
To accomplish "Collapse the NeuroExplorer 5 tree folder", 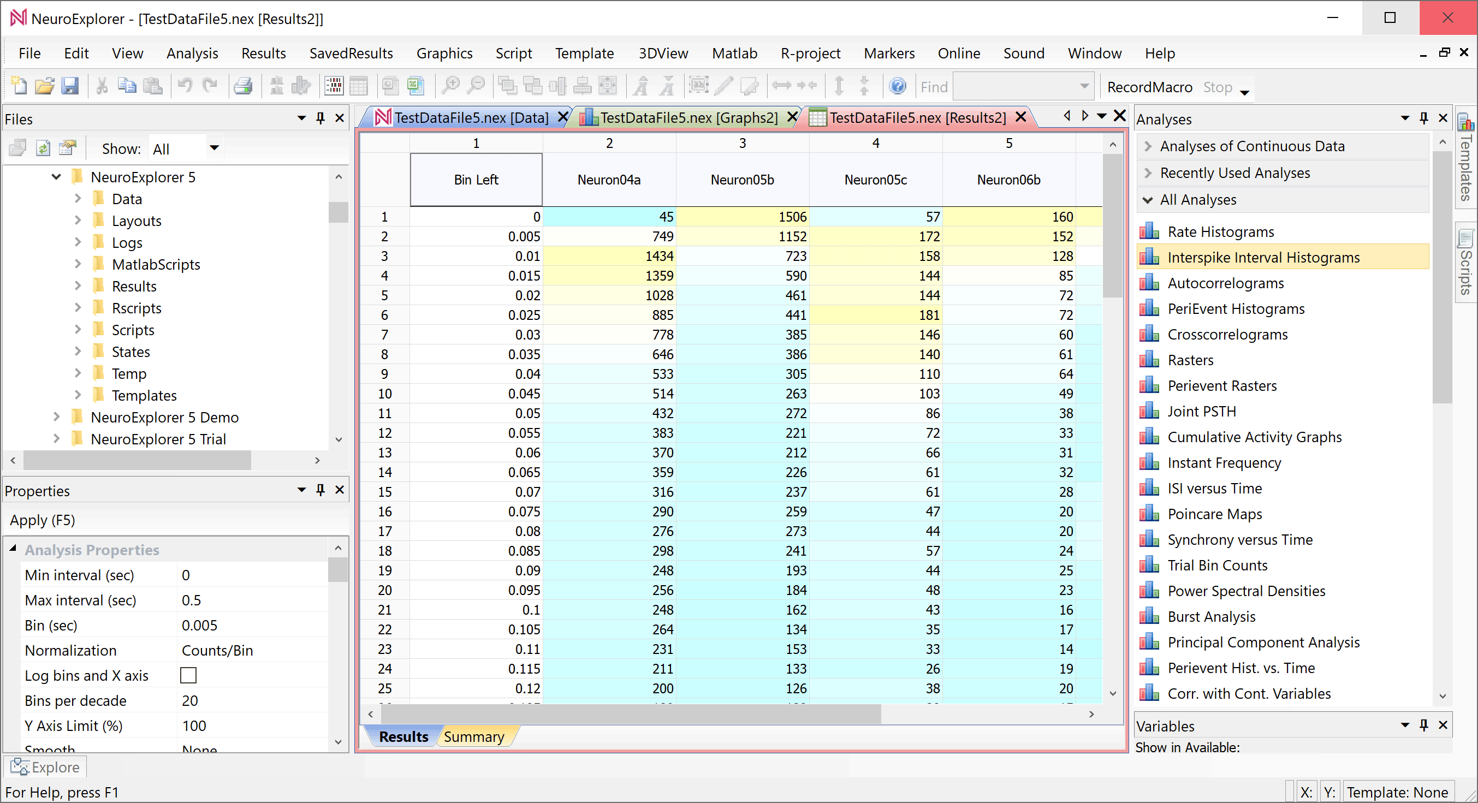I will (56, 177).
